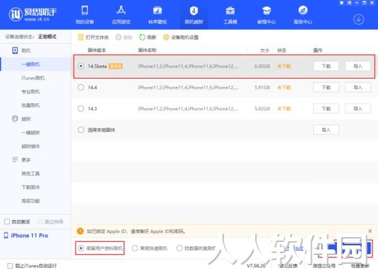Click the 5.92GB size cell
The image size is (378, 272).
[x=262, y=109]
